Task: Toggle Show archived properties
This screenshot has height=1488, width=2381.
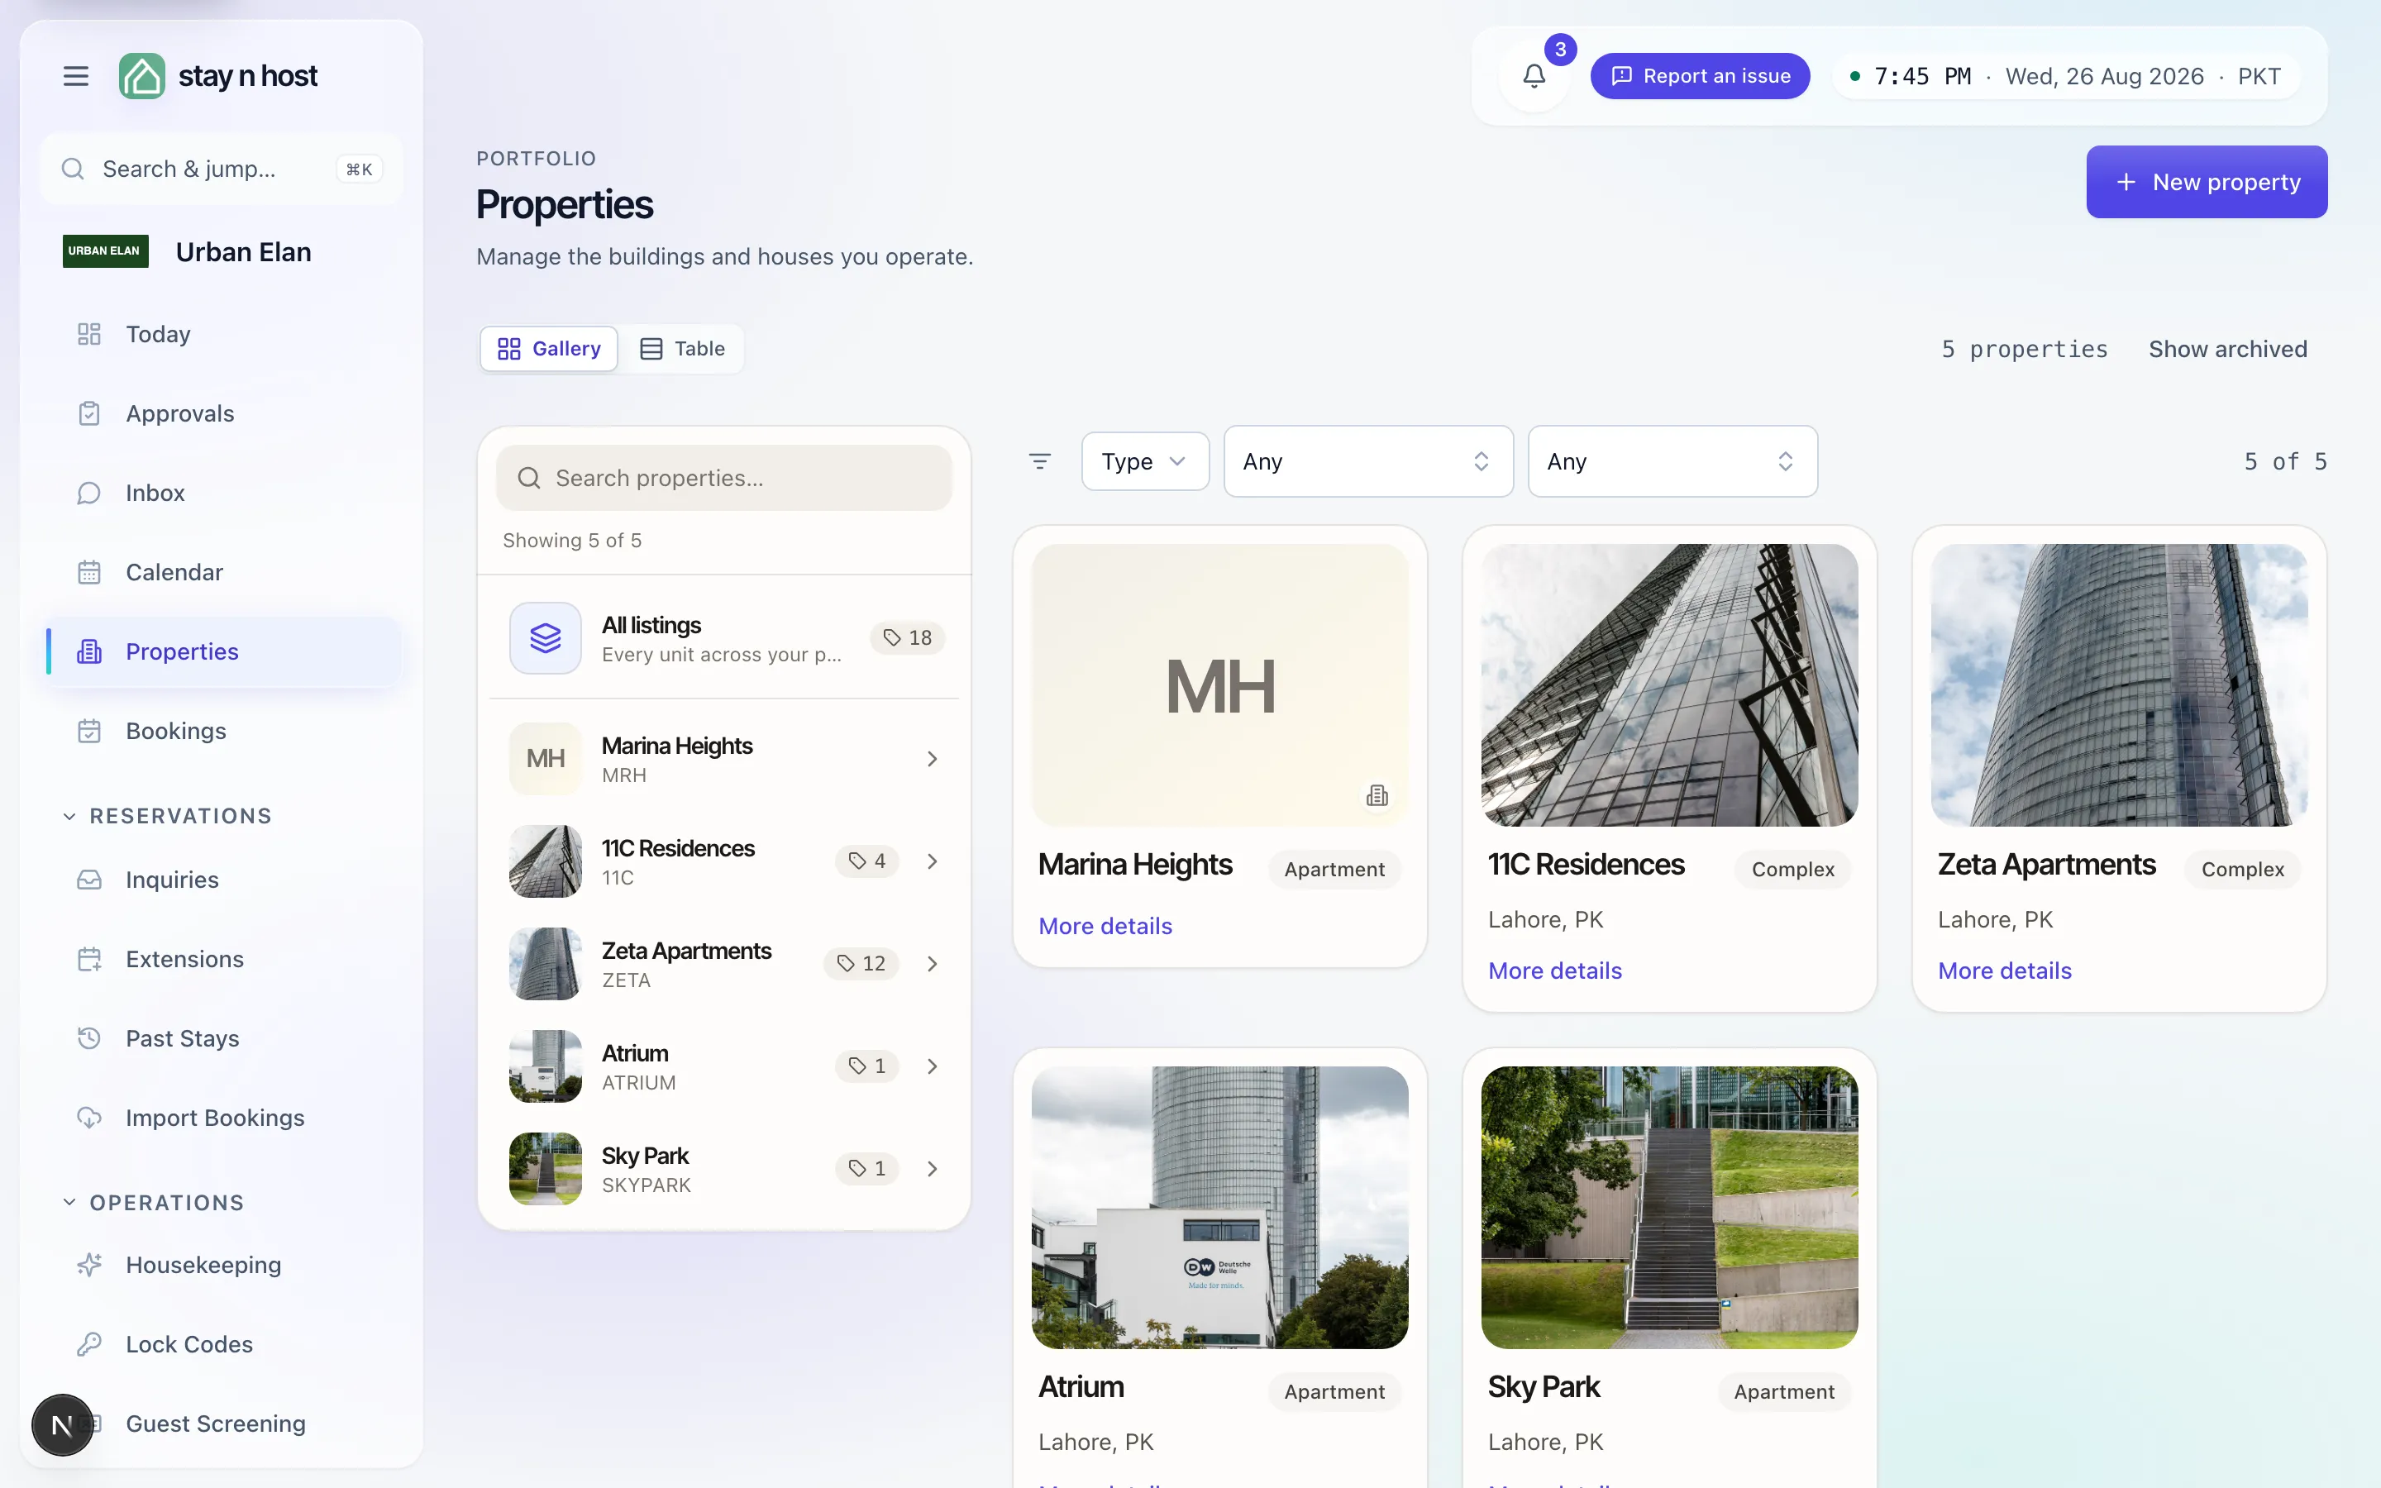Action: [x=2227, y=348]
